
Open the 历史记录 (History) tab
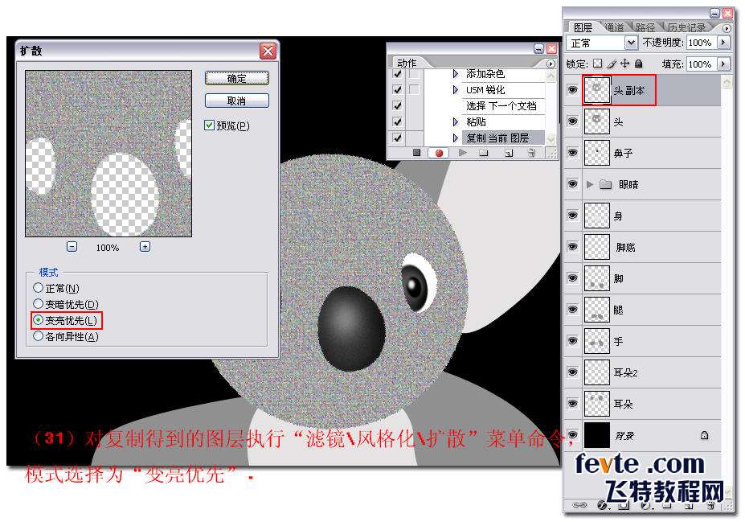pyautogui.click(x=687, y=27)
